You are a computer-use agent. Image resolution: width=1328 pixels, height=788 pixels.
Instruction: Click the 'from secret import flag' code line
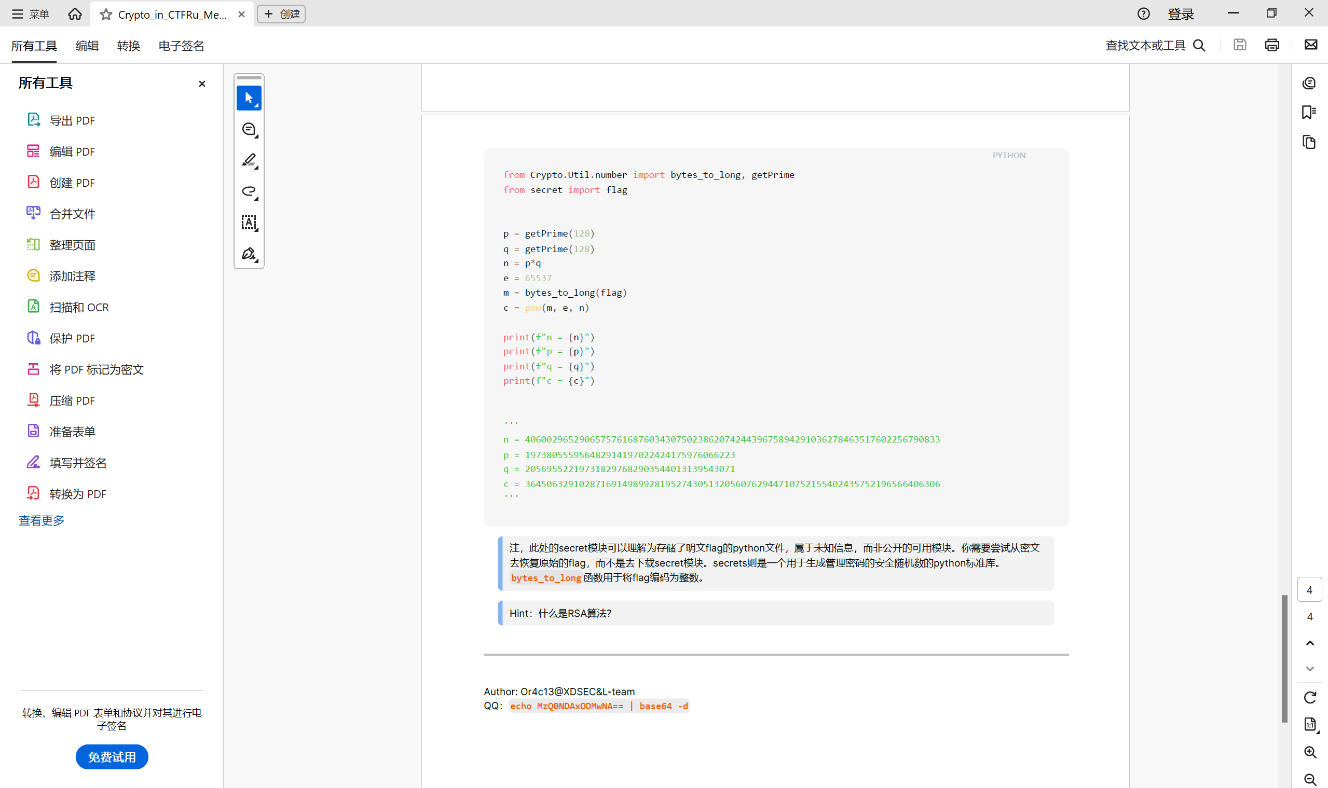[x=565, y=189]
